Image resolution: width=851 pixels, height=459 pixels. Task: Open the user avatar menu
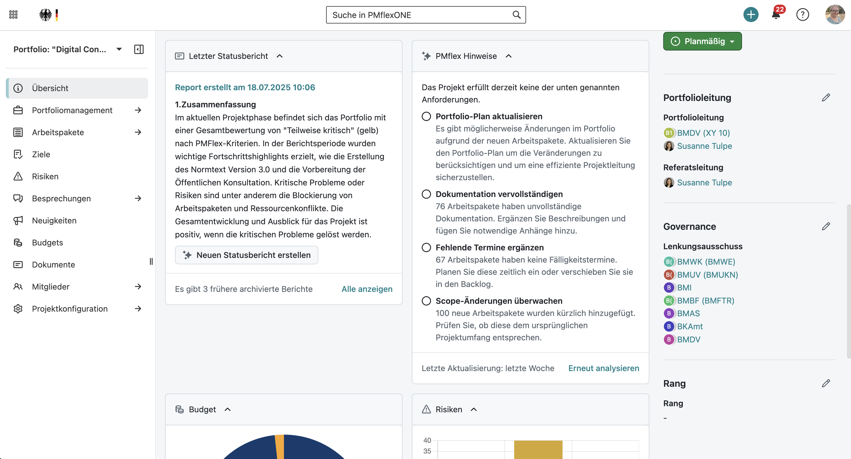(835, 15)
